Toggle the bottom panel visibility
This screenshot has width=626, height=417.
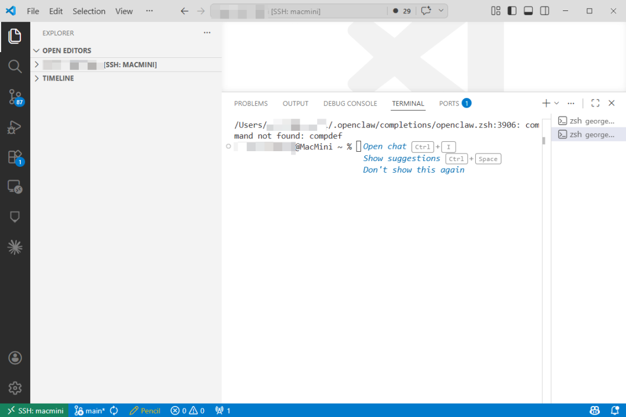tap(528, 11)
